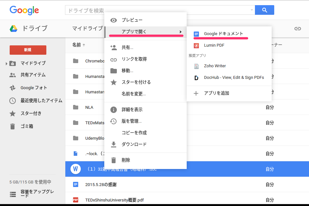The width and height of the screenshot is (309, 206).
Task: Click the trash icon beside 削除
Action: [114, 160]
